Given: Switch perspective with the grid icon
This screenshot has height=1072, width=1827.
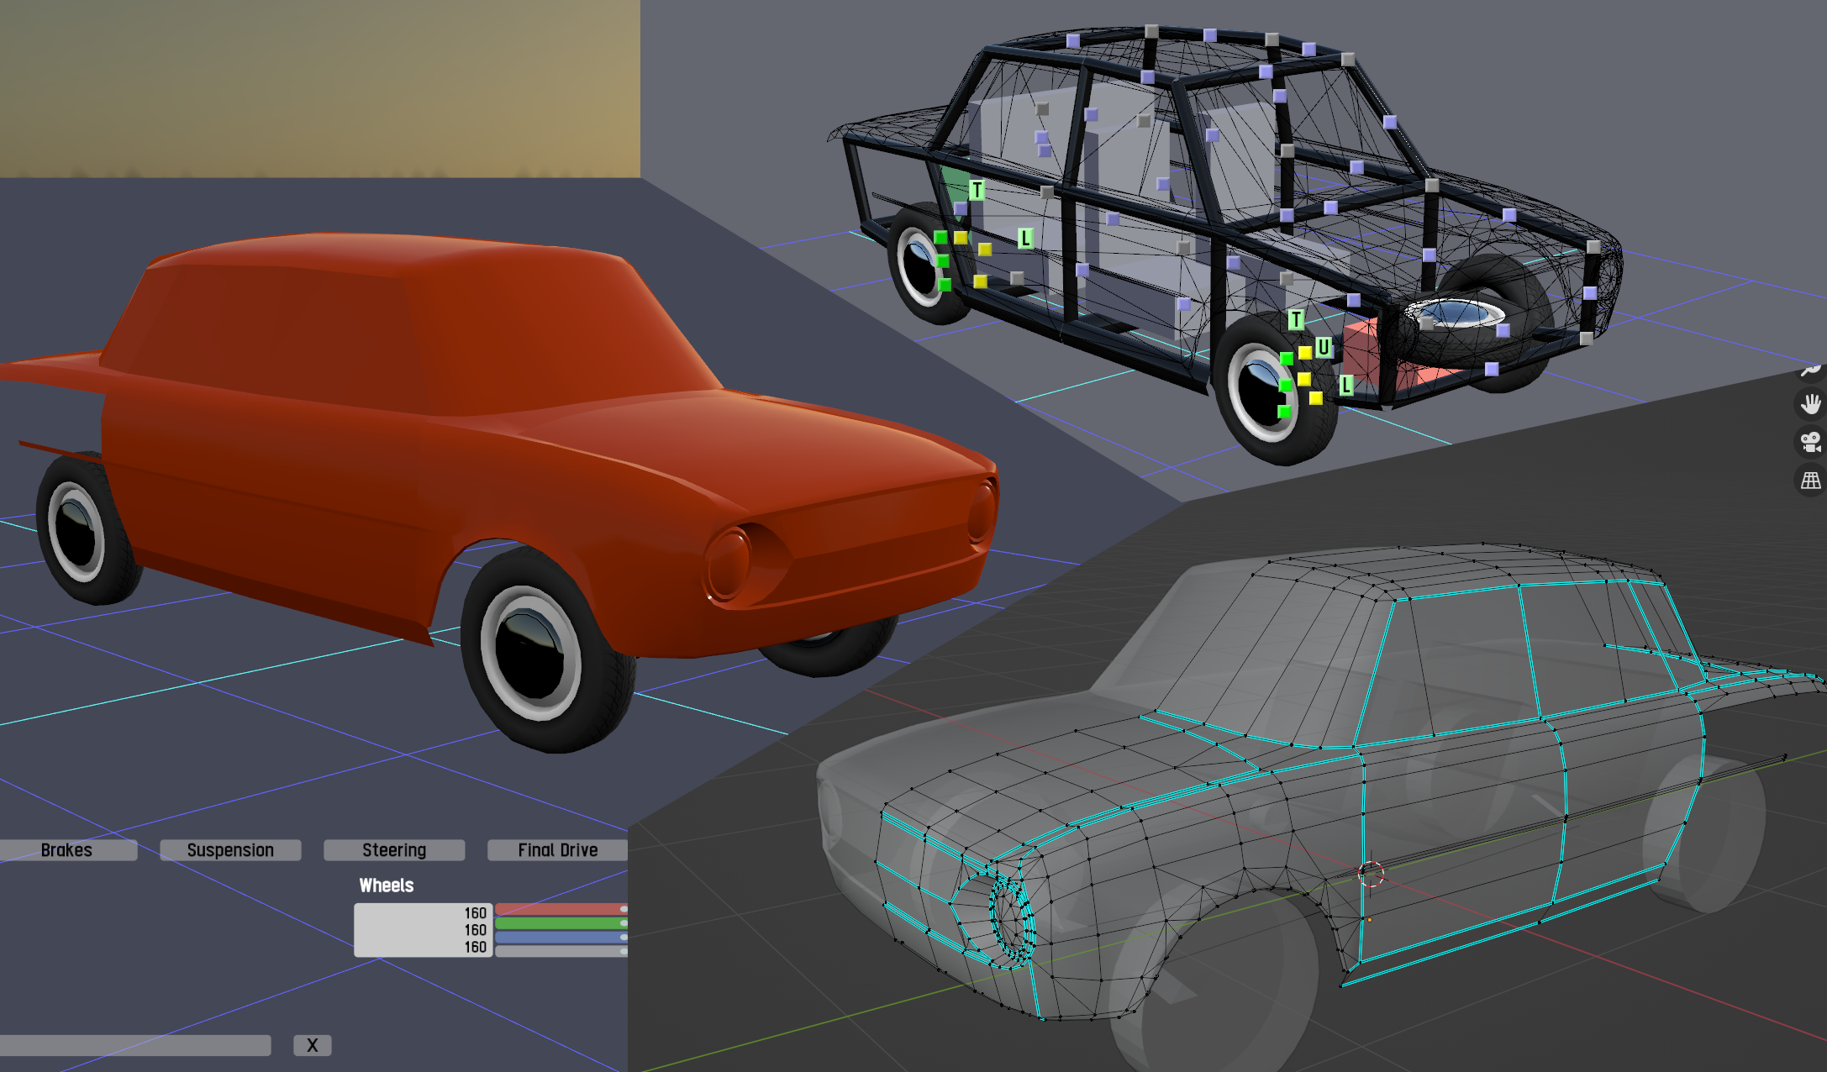Looking at the screenshot, I should pos(1811,481).
